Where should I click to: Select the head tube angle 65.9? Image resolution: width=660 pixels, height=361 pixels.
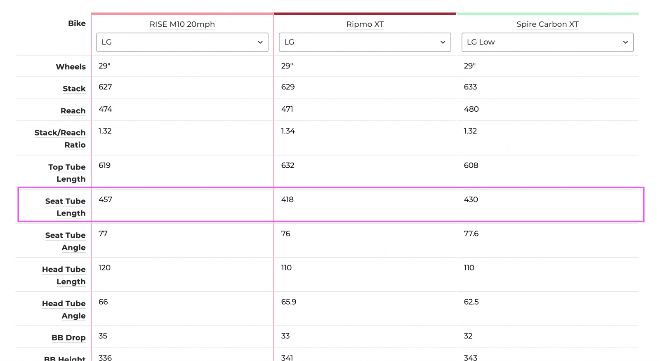(x=289, y=302)
